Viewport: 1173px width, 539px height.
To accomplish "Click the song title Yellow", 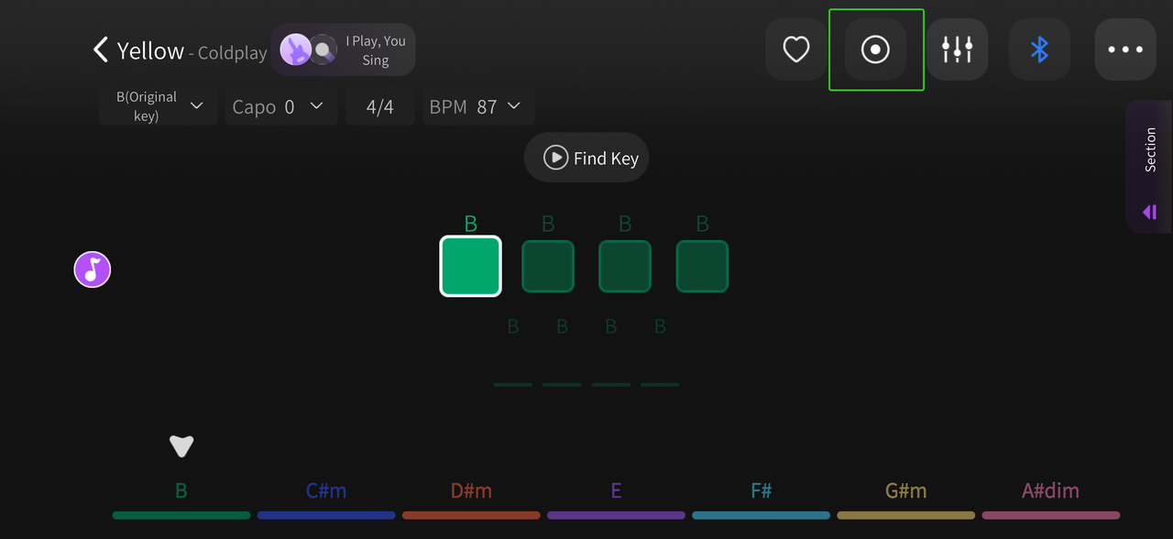I will (150, 50).
